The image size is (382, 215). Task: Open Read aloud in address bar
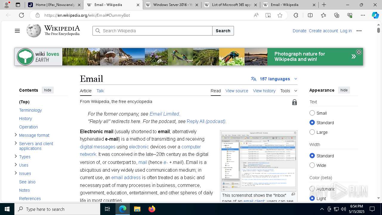256,15
